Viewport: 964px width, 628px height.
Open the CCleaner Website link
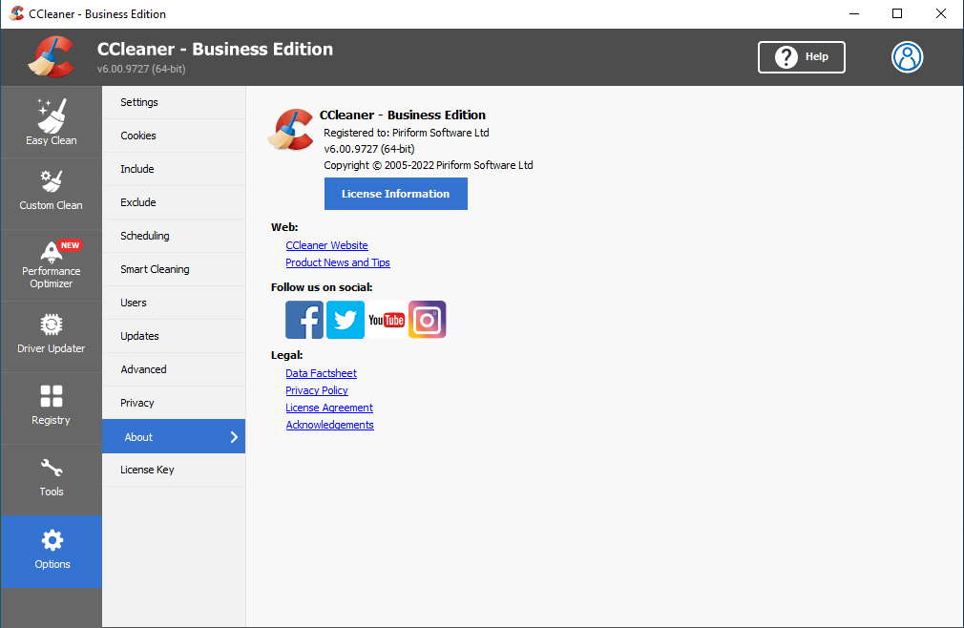coord(326,245)
